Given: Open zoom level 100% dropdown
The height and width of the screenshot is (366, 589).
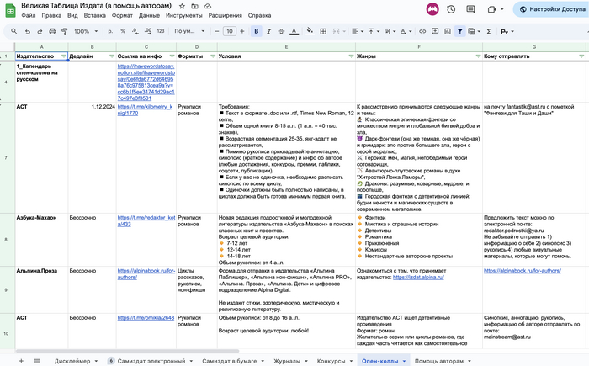Looking at the screenshot, I should click(x=86, y=32).
